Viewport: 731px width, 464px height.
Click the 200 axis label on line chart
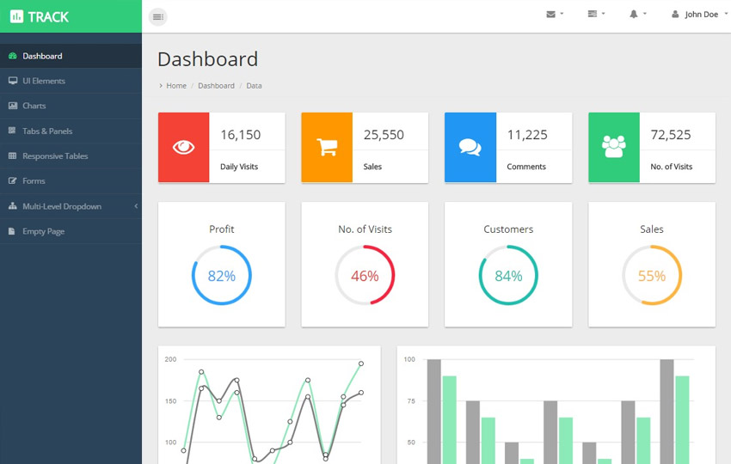[x=170, y=359]
